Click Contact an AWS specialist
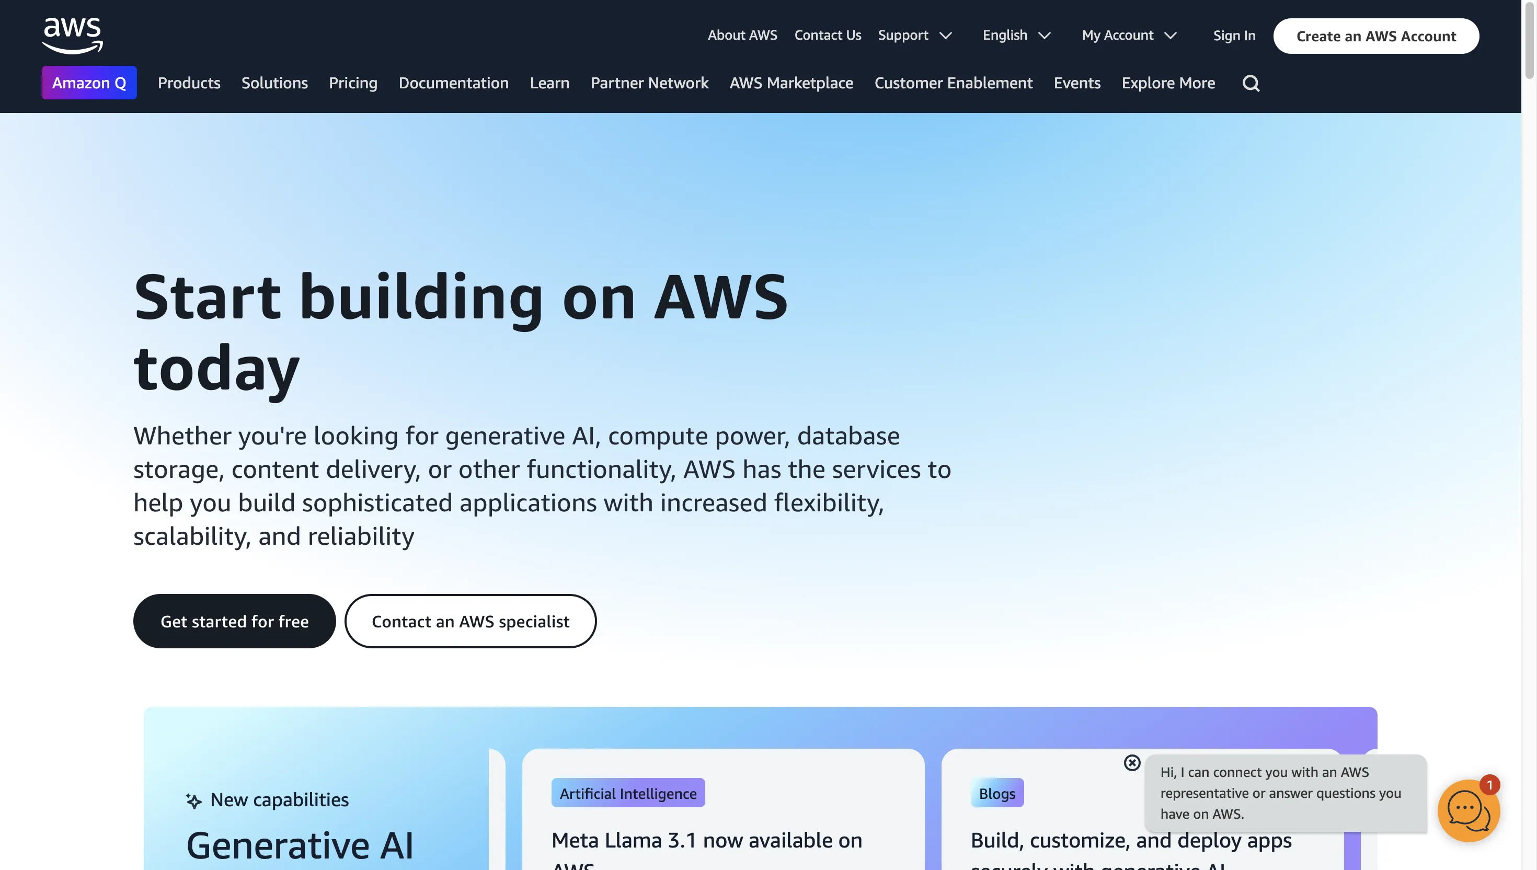Viewport: 1537px width, 870px height. 470,621
